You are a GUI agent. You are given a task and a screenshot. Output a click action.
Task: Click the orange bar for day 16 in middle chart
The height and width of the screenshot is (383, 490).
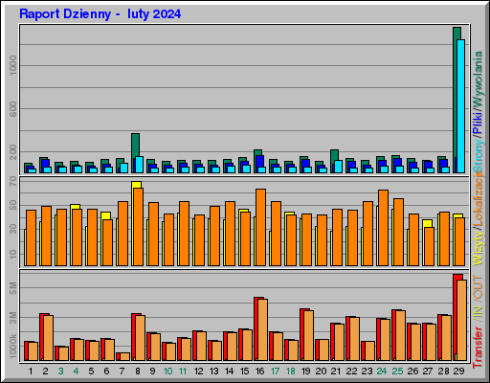(260, 227)
